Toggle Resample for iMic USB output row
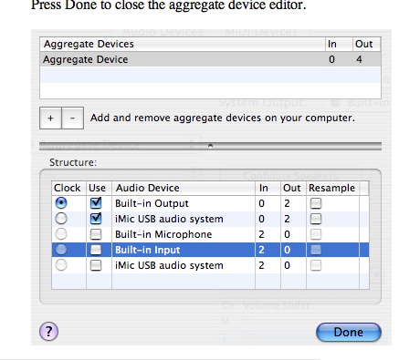 (x=316, y=219)
